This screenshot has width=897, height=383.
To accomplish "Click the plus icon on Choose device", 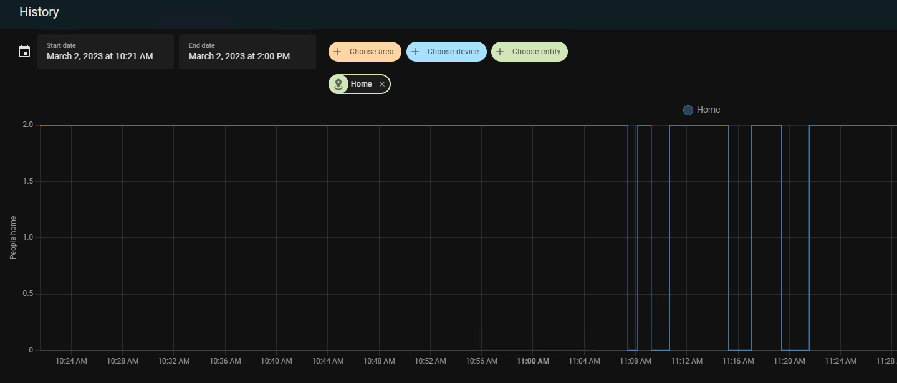I will (x=415, y=52).
